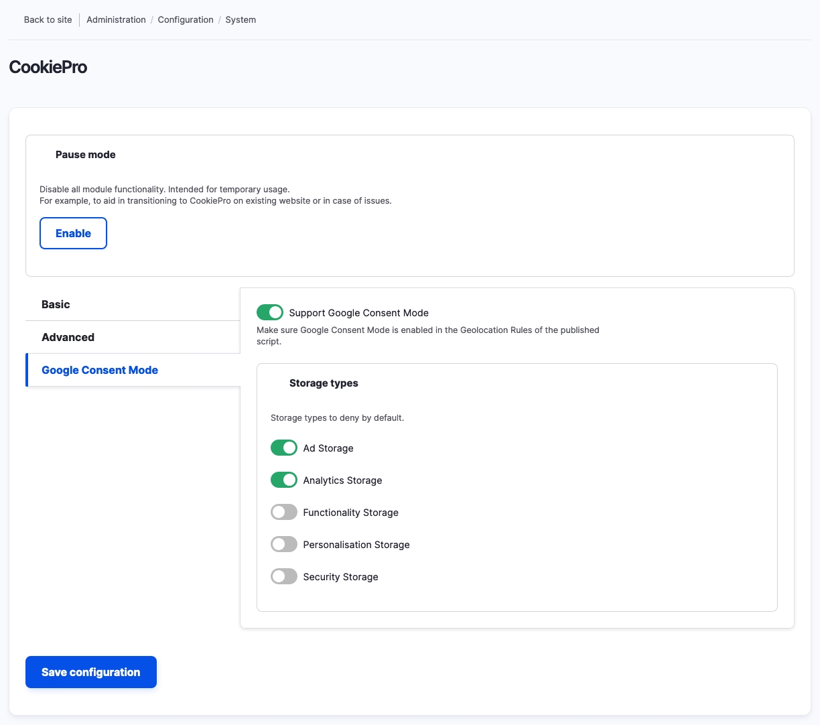
Task: Disable the Ad Storage toggle
Action: 284,448
